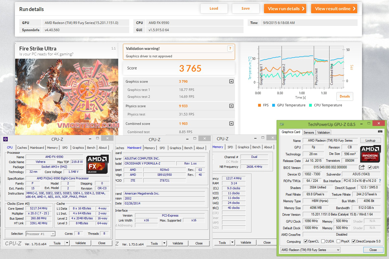Click the Bus Interface question mark in GPU-Z
This screenshot has width=389, height=259.
[380, 181]
